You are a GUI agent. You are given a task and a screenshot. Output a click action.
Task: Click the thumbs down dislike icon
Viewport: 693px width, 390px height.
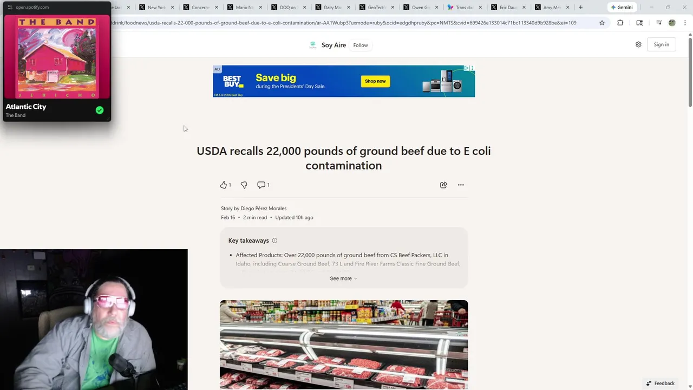point(244,185)
